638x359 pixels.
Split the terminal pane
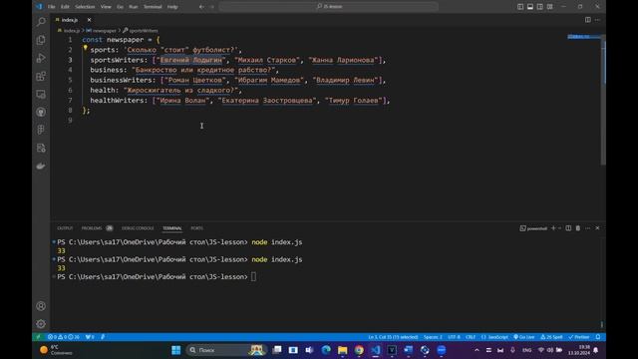pos(568,228)
